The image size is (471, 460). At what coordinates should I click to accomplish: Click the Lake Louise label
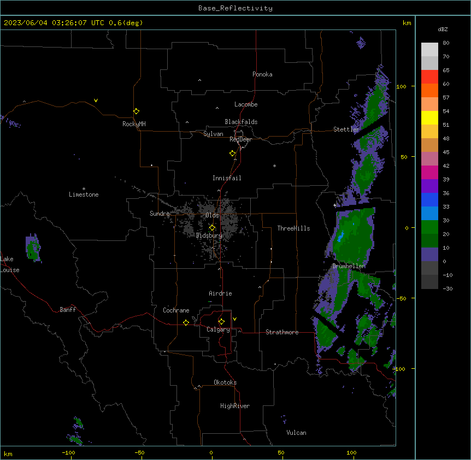click(x=10, y=264)
